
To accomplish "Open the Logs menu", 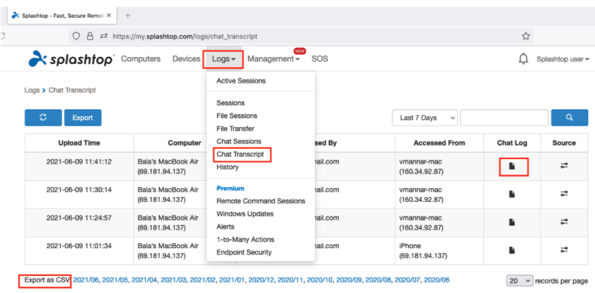I will click(x=224, y=59).
